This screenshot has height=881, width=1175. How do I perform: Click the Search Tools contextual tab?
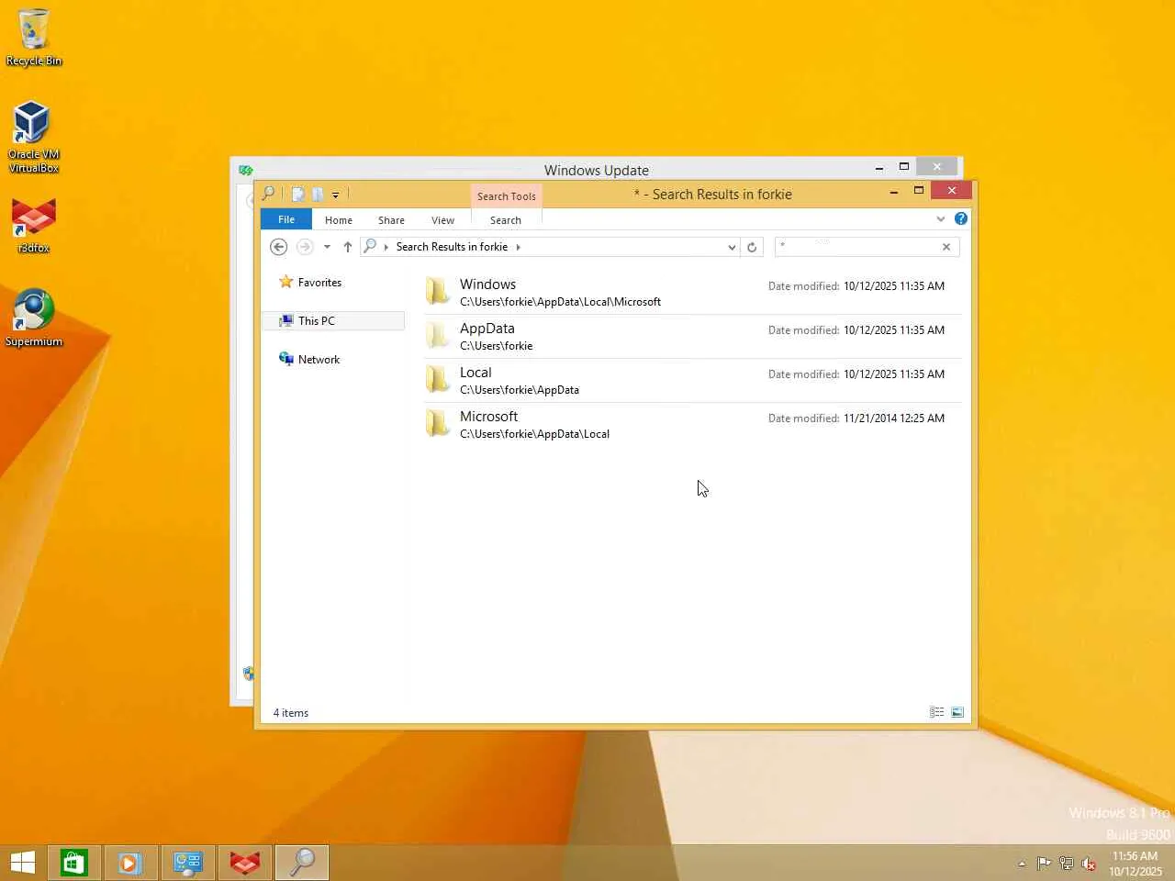tap(506, 196)
